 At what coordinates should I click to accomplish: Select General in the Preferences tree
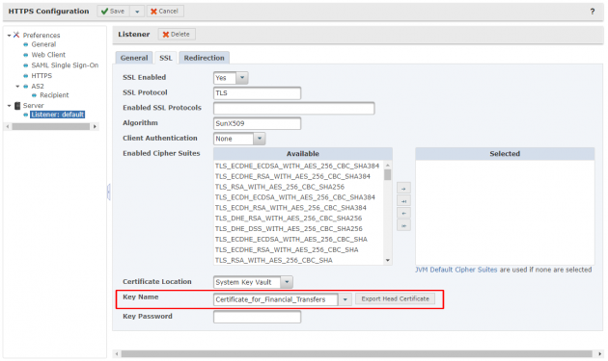coord(43,44)
